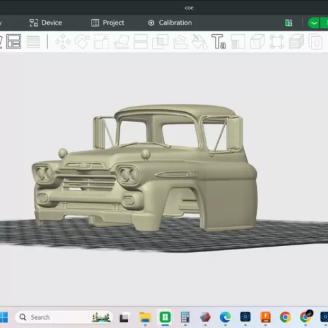Open Calculator from the taskbar
328x328 pixels.
coord(185,317)
